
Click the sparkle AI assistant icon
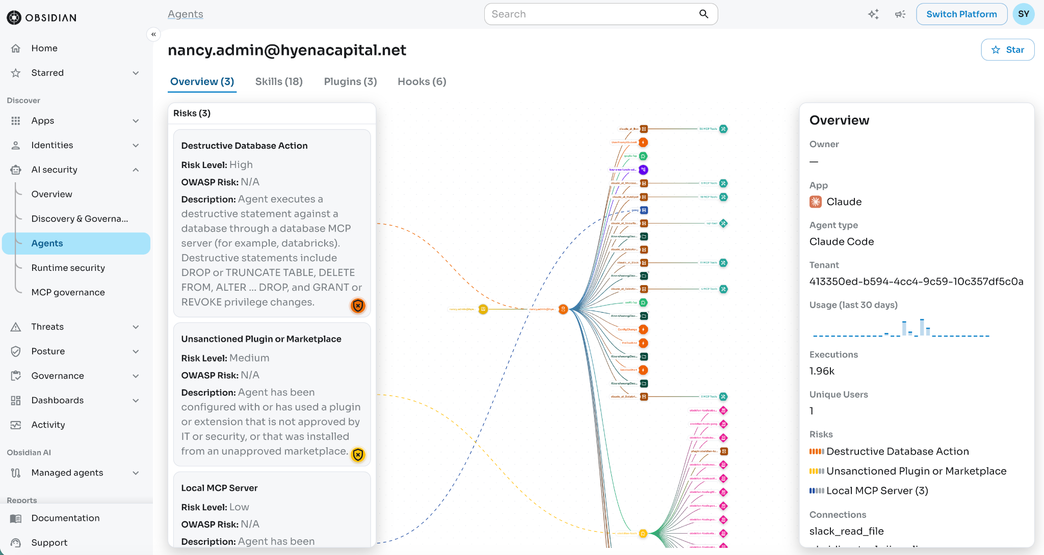coord(873,14)
